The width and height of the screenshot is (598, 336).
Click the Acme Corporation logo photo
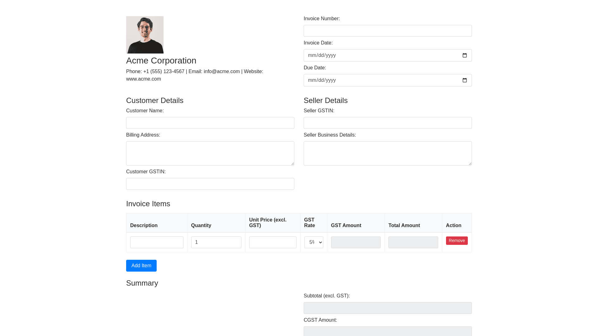(x=145, y=35)
